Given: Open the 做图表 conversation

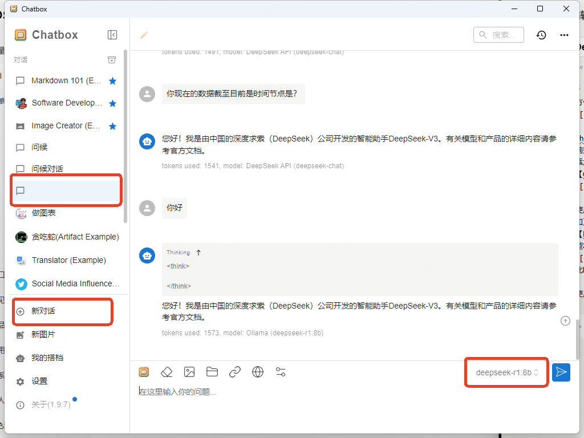Looking at the screenshot, I should point(66,213).
